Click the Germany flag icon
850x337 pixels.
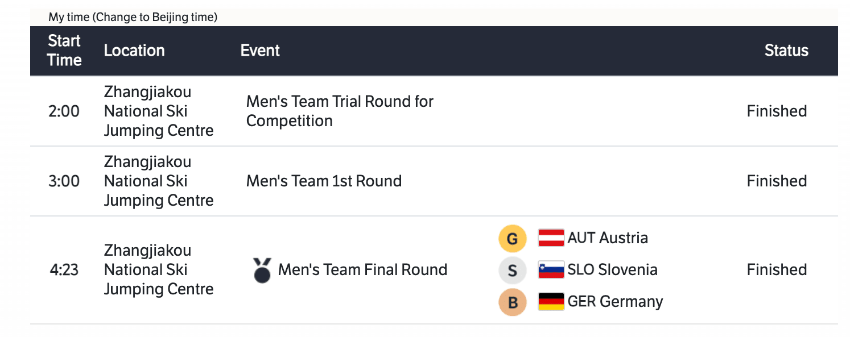[x=551, y=302]
